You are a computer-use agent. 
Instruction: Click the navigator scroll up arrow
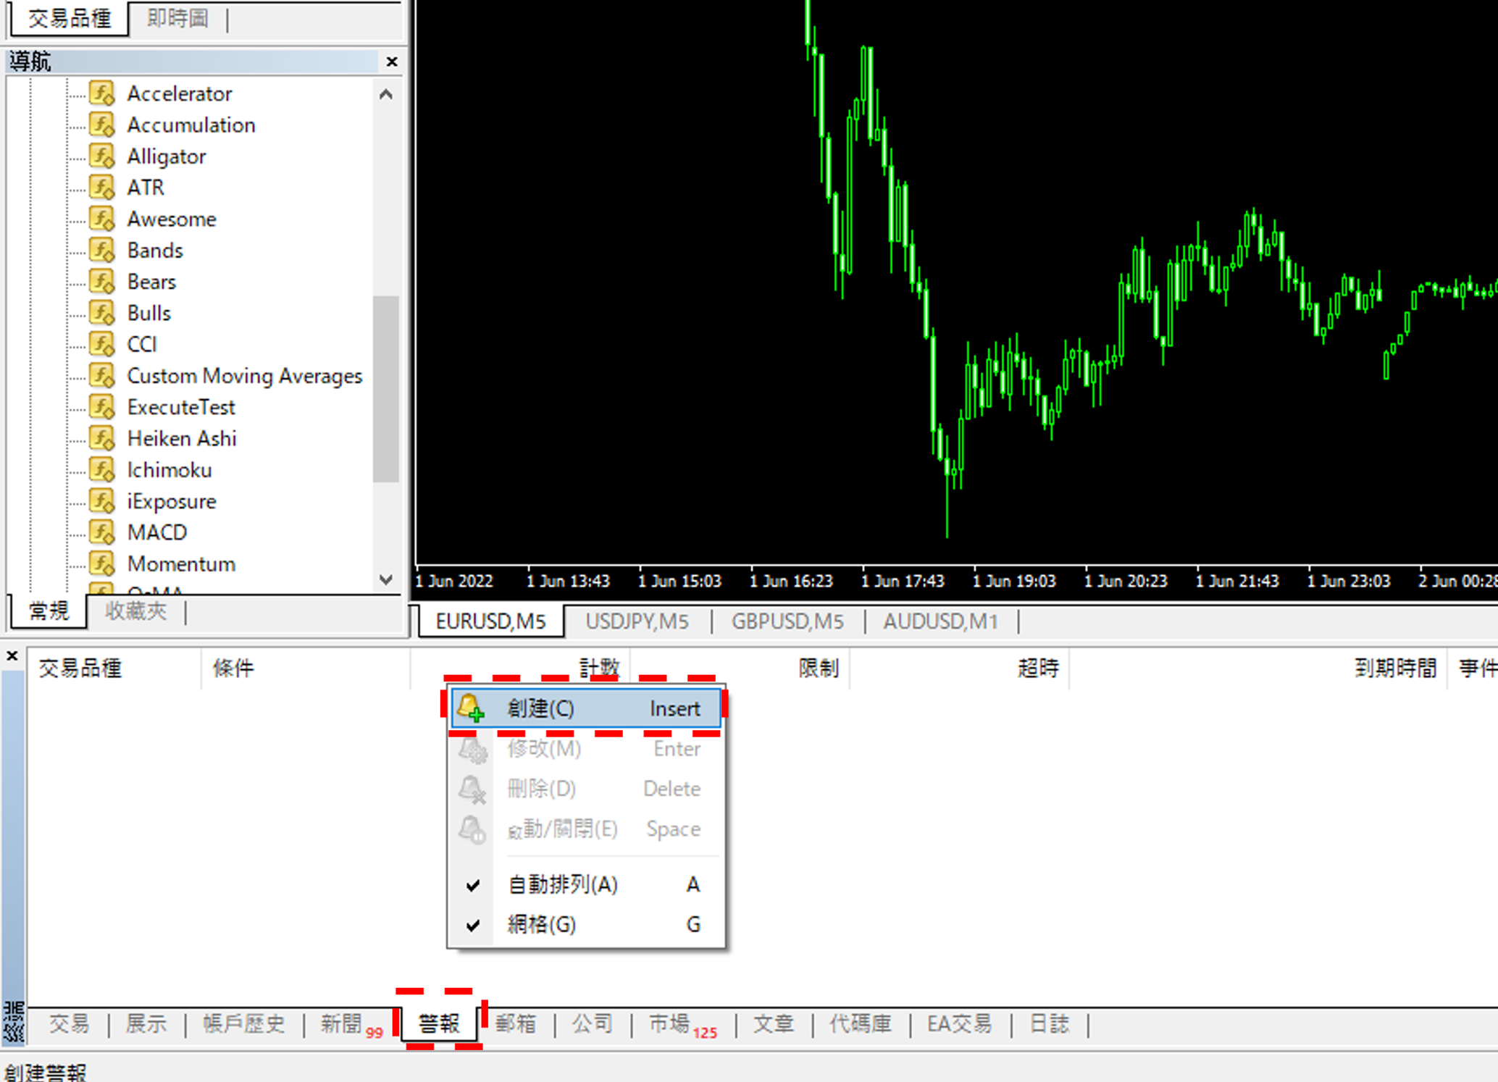pyautogui.click(x=386, y=94)
